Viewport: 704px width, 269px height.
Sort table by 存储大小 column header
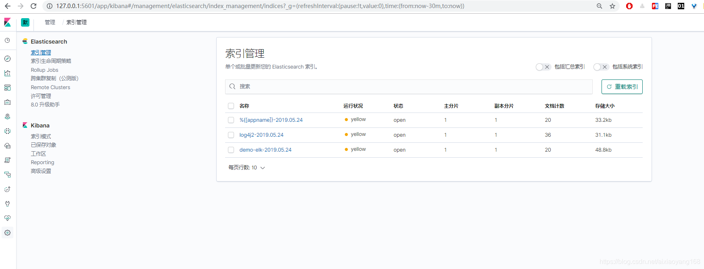click(605, 106)
